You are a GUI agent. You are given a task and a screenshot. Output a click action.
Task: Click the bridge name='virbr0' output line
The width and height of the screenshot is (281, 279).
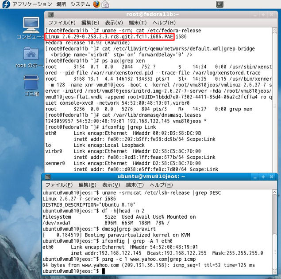[x=121, y=55]
